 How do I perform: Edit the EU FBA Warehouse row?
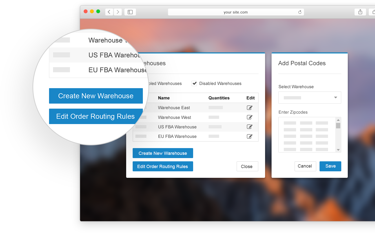click(249, 136)
